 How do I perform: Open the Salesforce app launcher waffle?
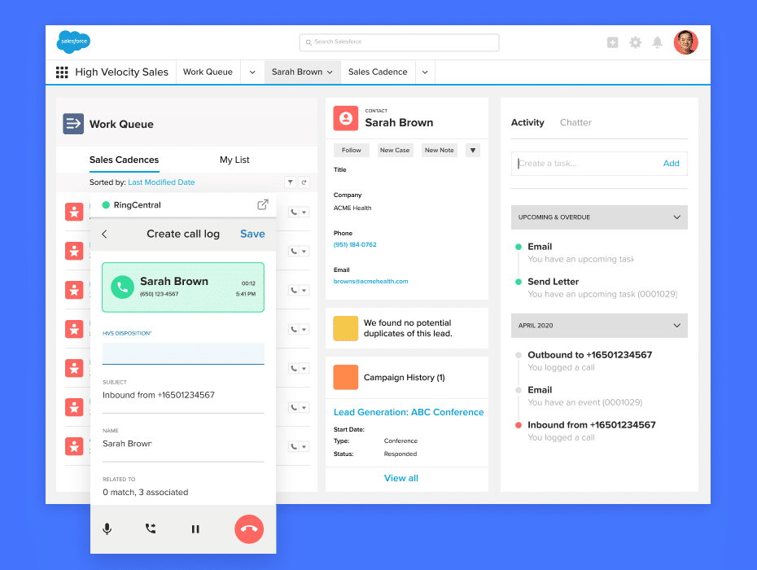(x=61, y=72)
